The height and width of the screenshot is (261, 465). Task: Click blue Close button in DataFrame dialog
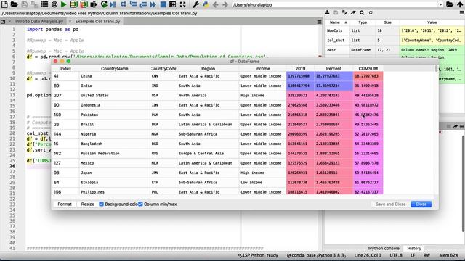tap(421, 204)
